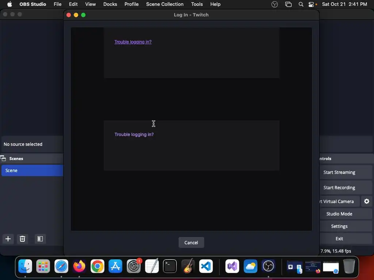The height and width of the screenshot is (280, 374).
Task: Click No source selected label
Action: click(23, 144)
